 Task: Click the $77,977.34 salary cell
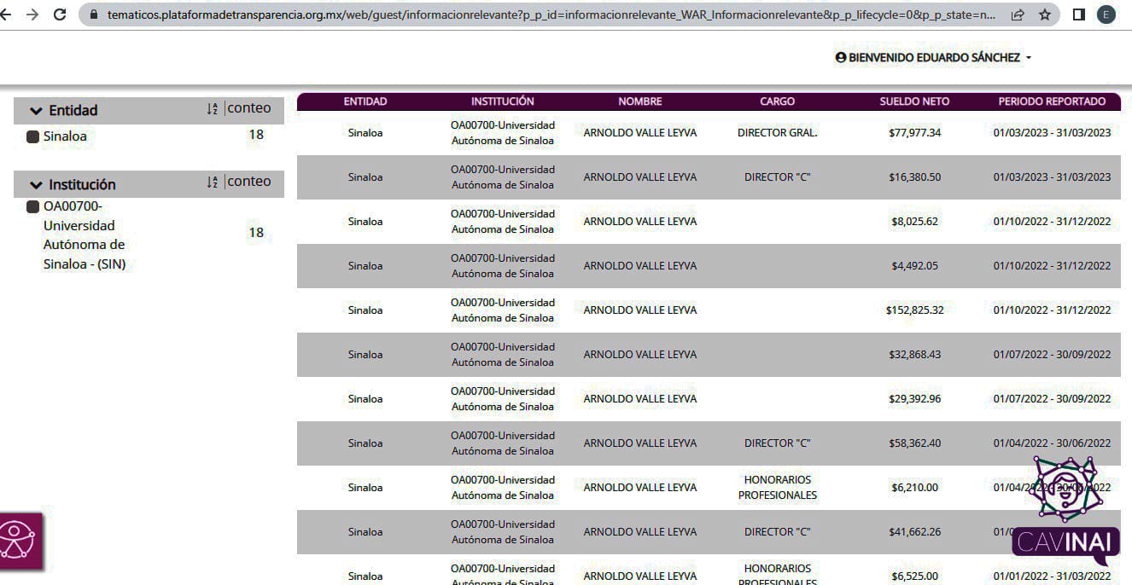pyautogui.click(x=915, y=133)
